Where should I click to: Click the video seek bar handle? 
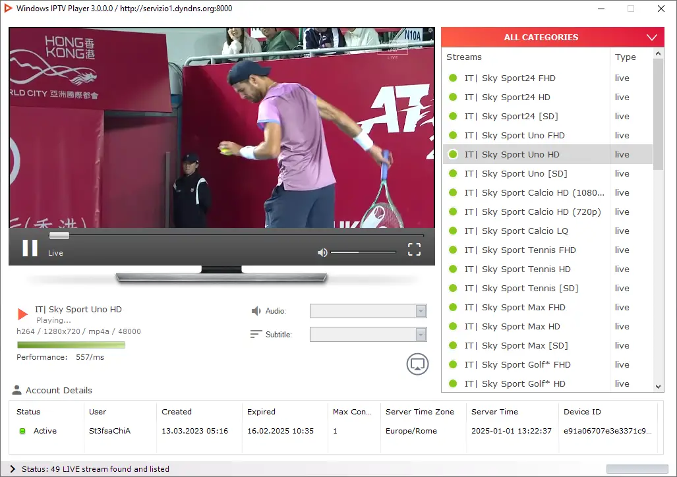[x=59, y=235]
